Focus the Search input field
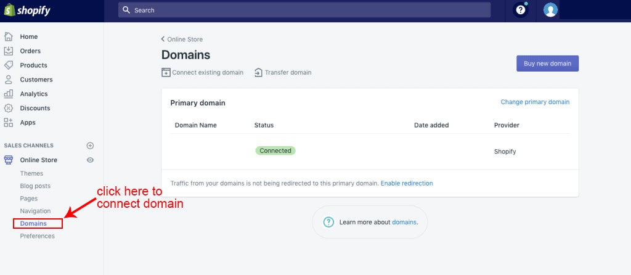 (304, 10)
